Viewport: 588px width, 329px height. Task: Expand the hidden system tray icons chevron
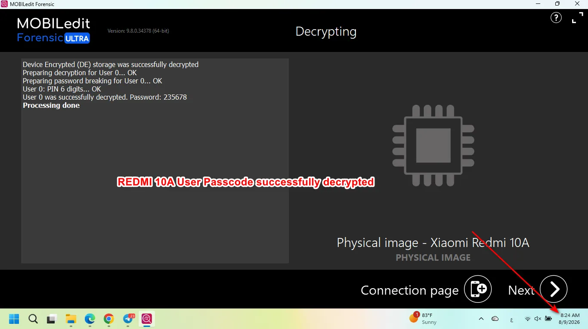click(x=481, y=319)
